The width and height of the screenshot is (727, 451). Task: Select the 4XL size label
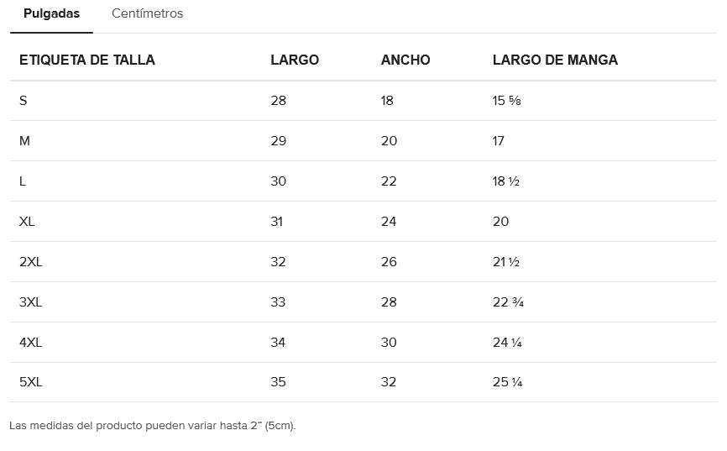point(31,343)
